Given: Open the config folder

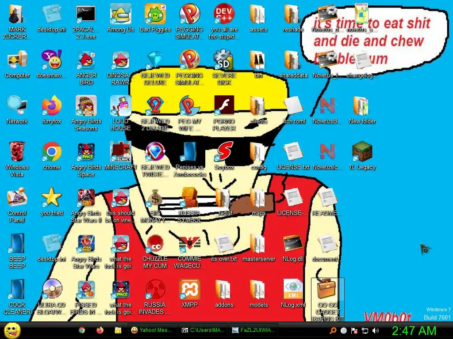Looking at the screenshot, I should pos(258,156).
